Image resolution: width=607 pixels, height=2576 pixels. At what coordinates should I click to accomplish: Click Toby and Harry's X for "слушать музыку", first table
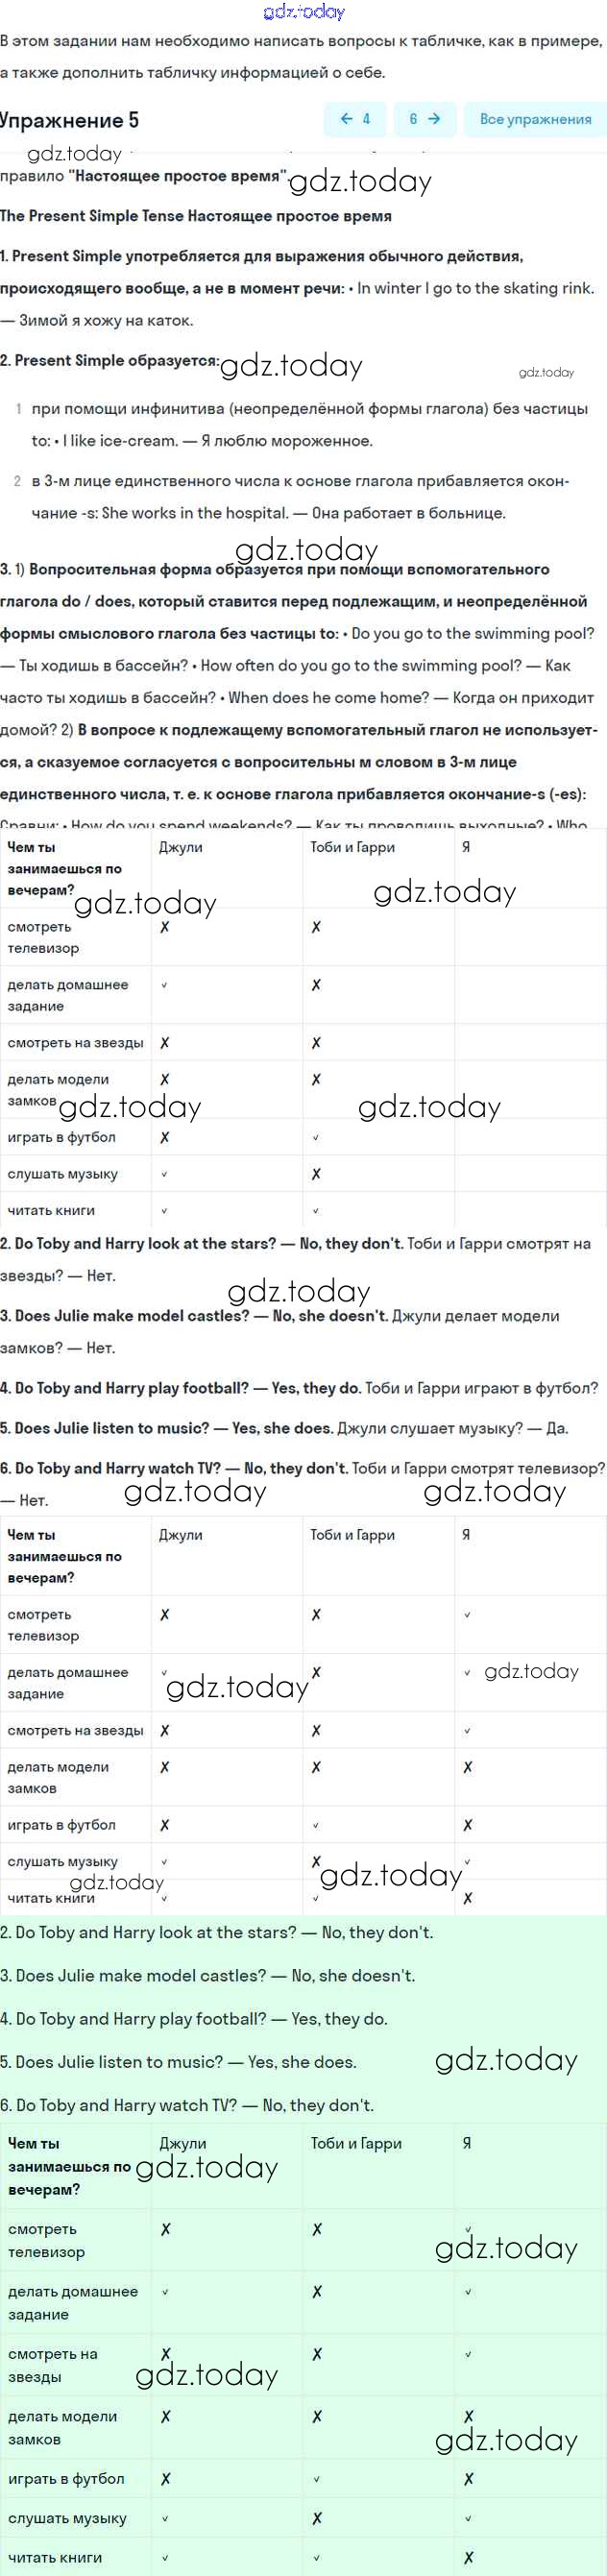[x=316, y=1174]
